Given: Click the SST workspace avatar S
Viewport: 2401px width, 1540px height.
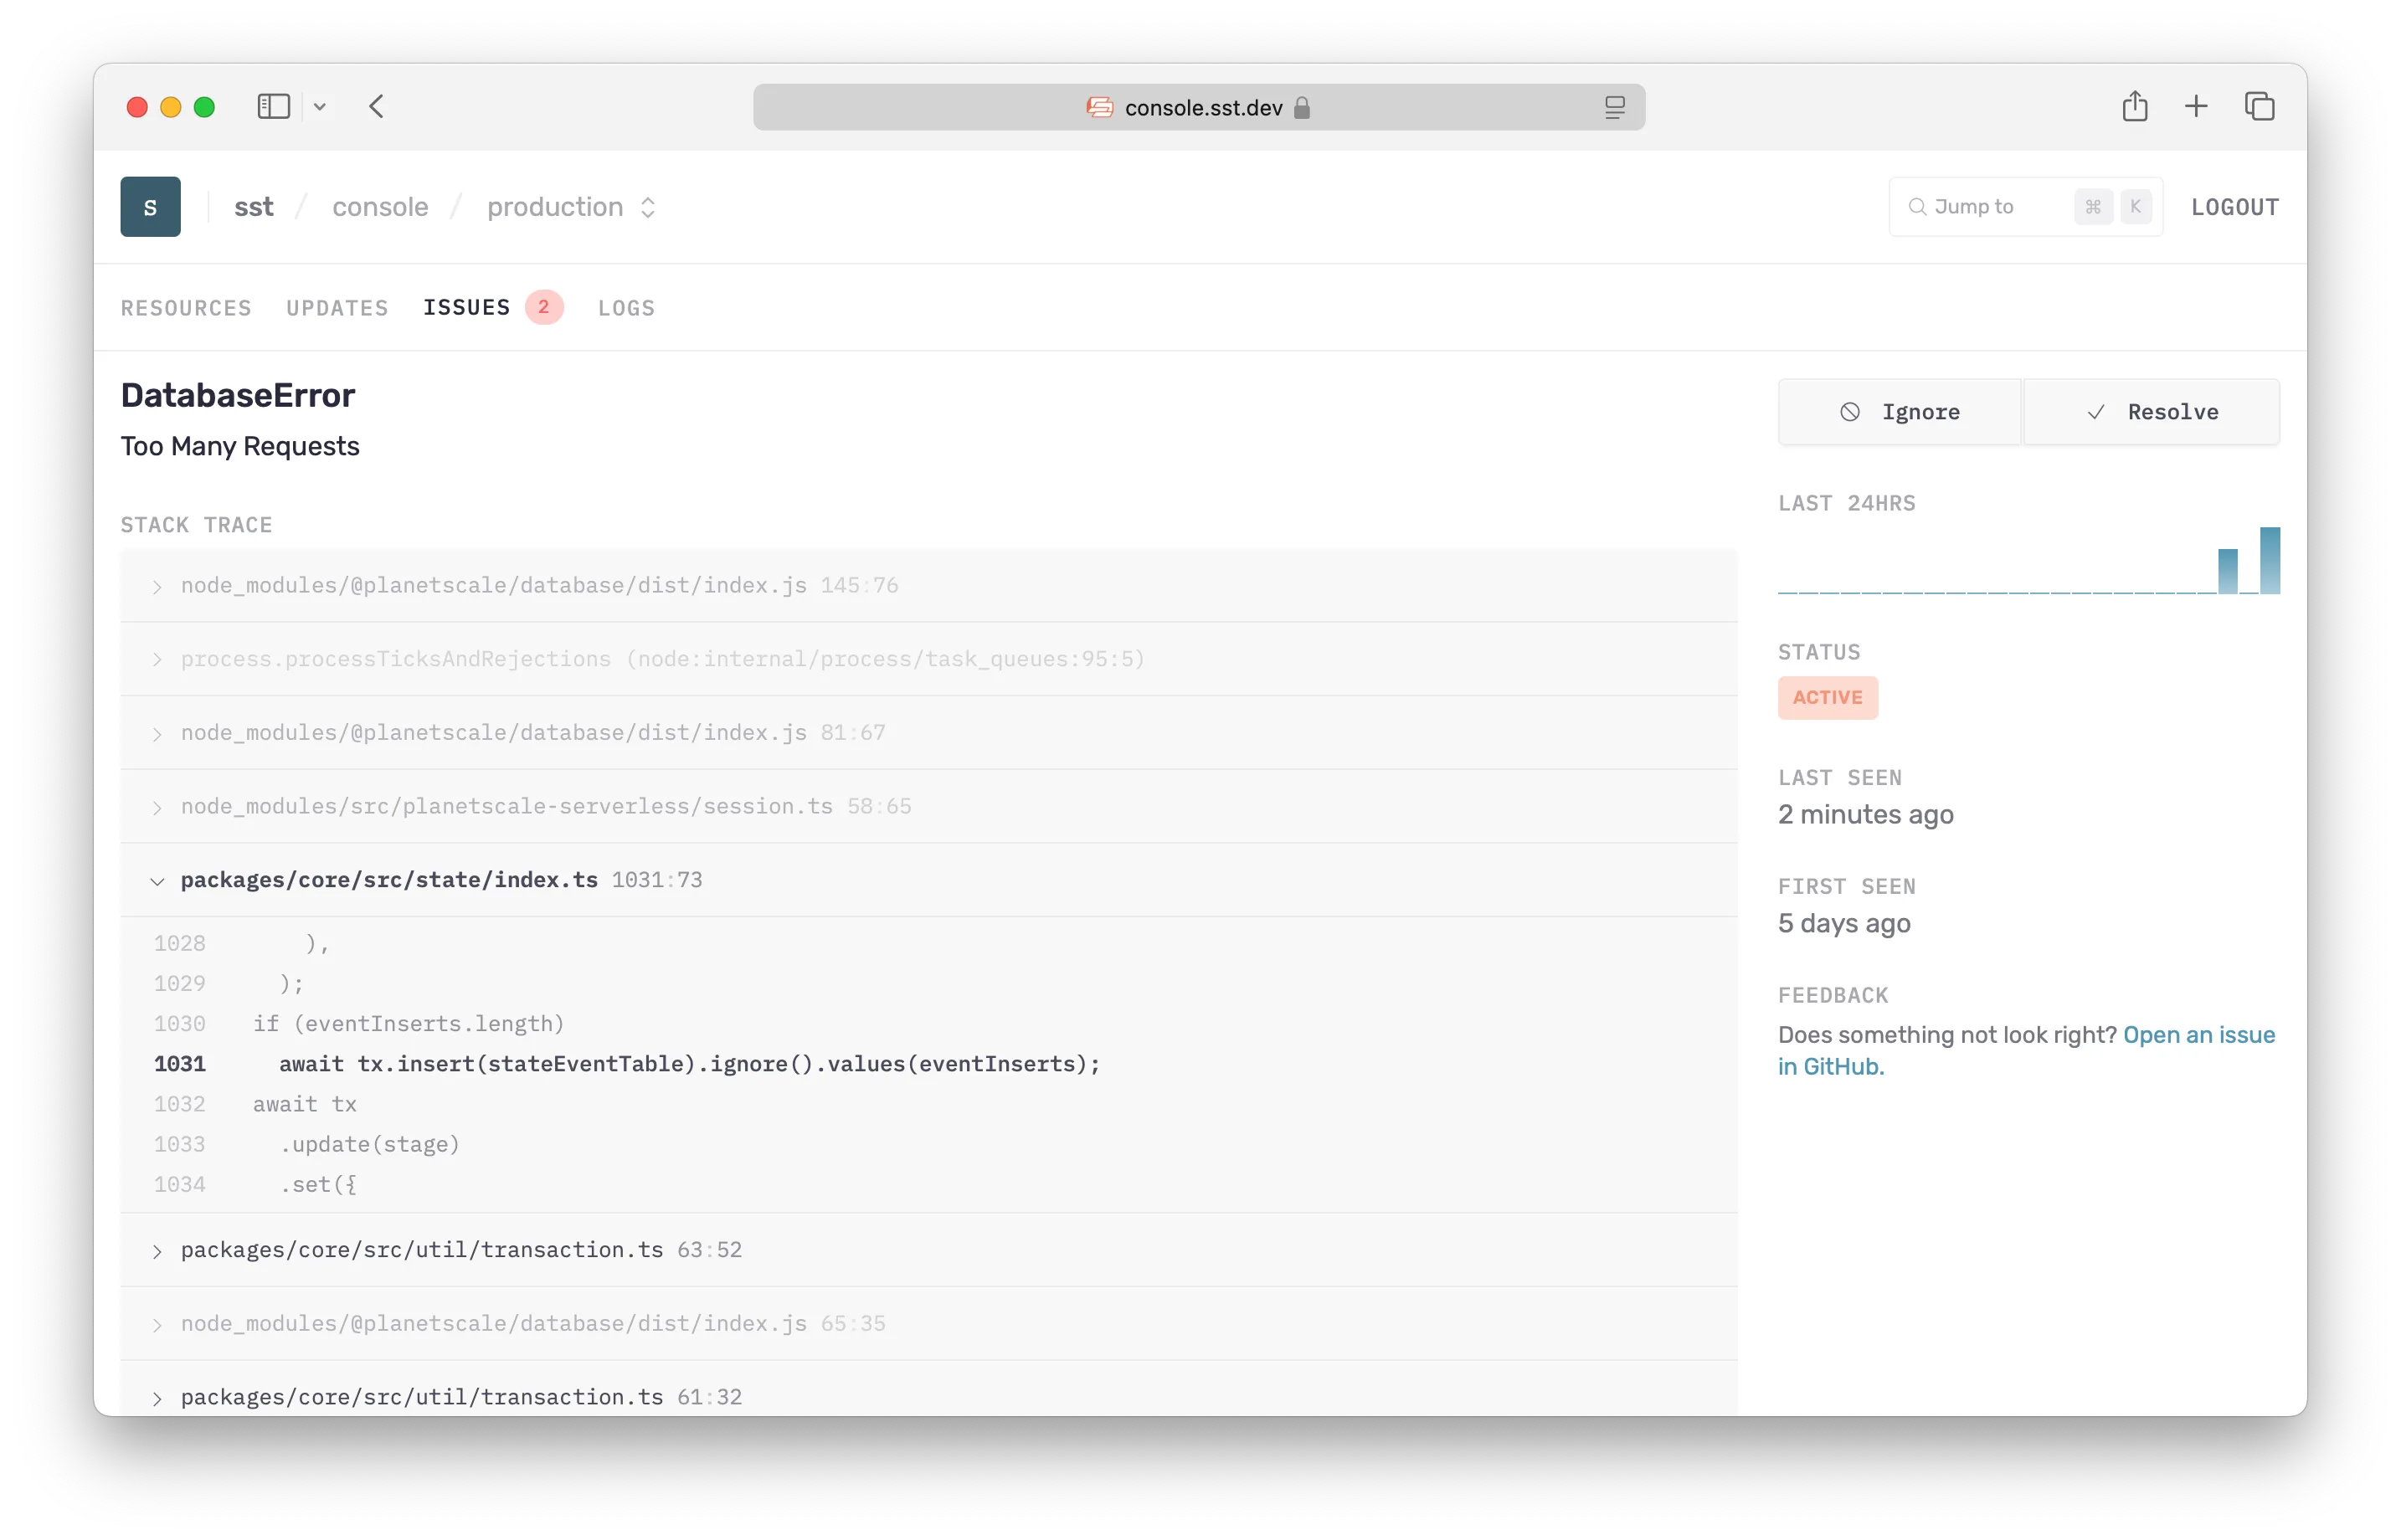Looking at the screenshot, I should [151, 207].
